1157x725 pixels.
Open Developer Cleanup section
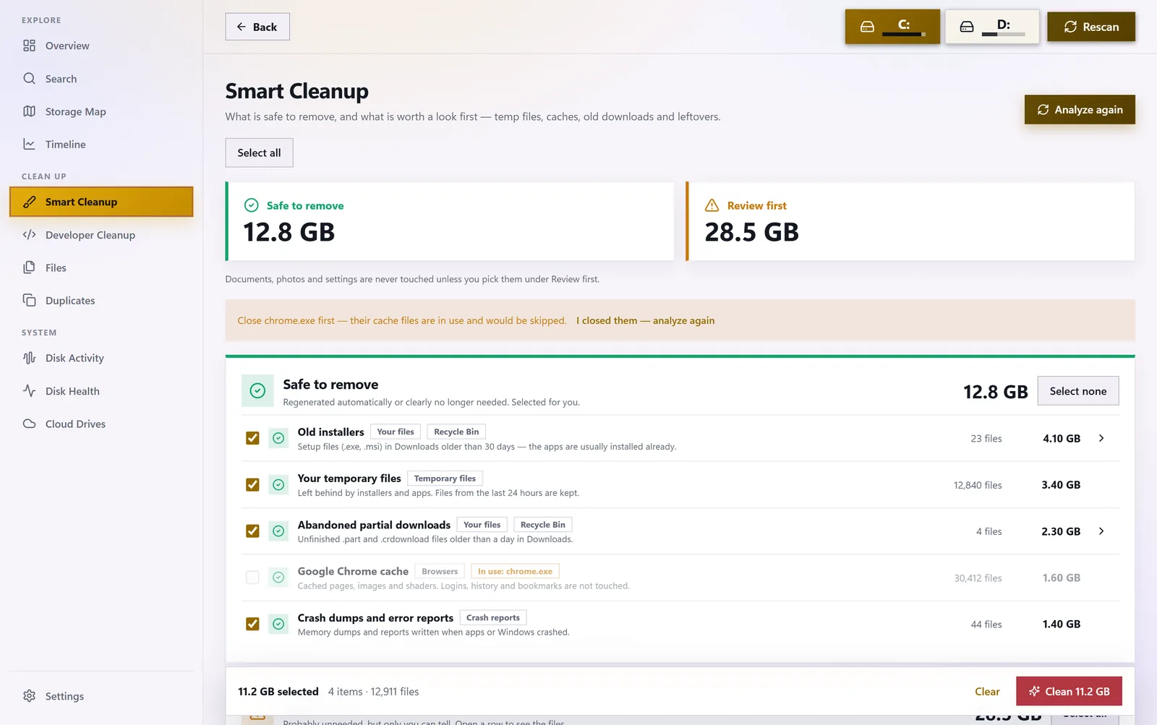(101, 235)
